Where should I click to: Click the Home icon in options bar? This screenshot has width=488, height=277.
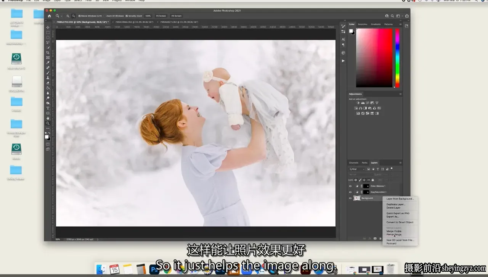coord(49,16)
